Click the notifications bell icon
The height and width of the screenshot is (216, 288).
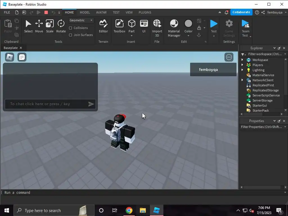pos(226,12)
